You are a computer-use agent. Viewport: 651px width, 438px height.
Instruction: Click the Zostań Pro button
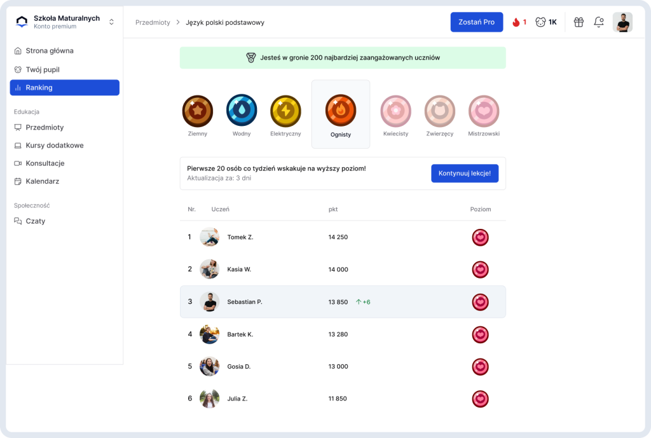[477, 22]
